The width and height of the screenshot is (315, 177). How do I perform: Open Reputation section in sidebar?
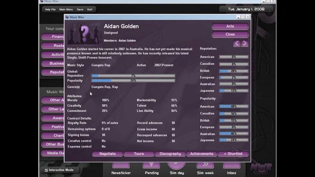[53, 72]
